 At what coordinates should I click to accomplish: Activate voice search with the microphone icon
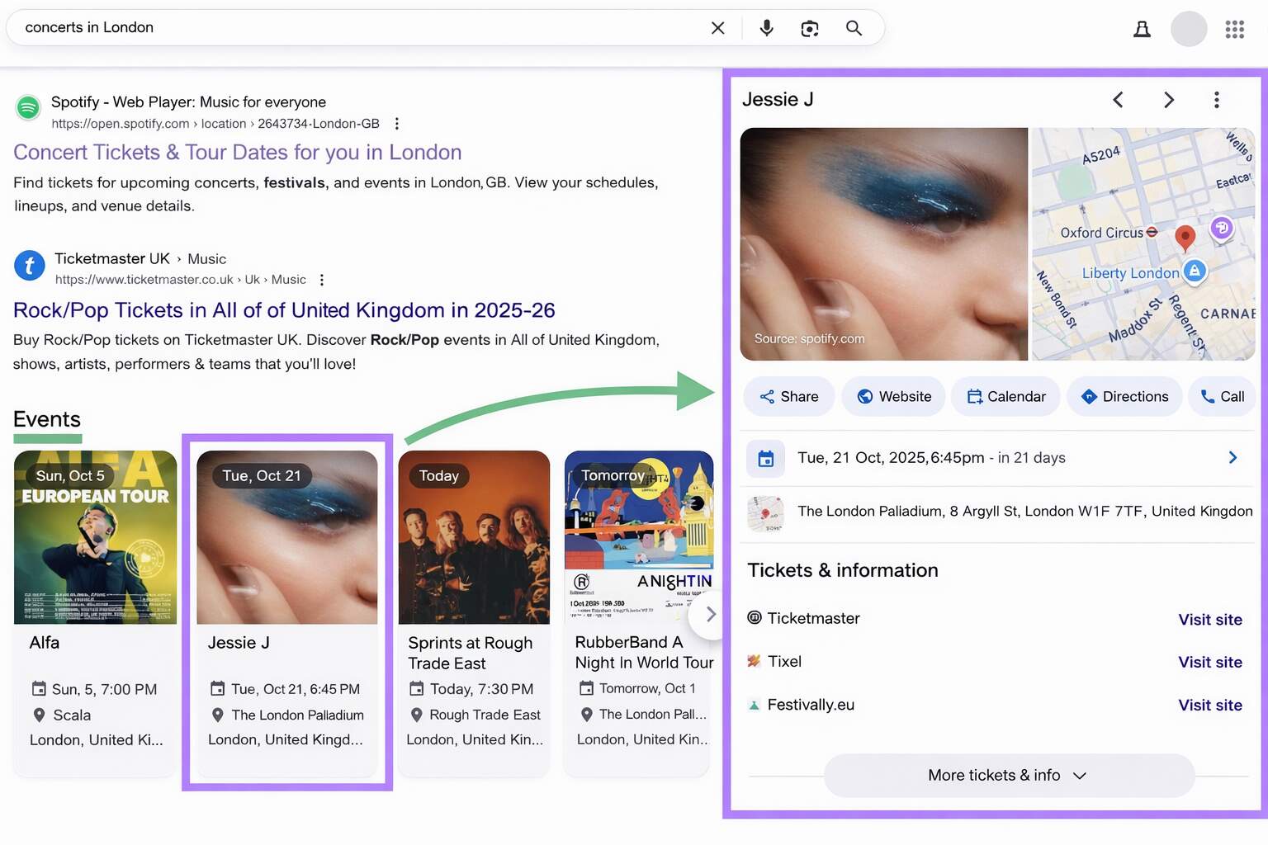[766, 27]
